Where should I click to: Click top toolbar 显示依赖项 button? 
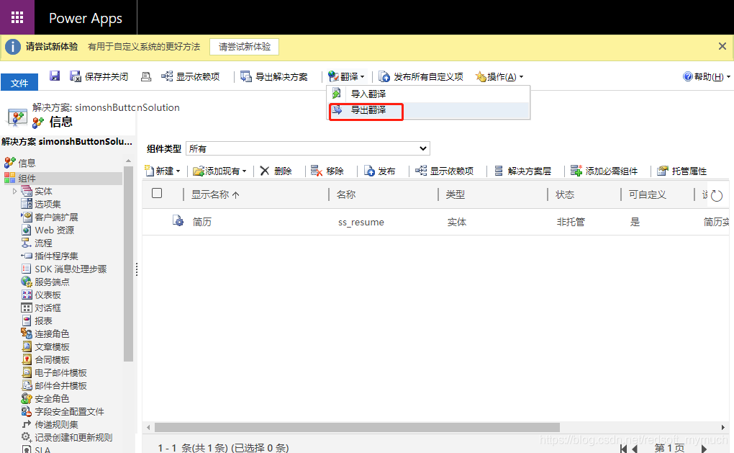coord(191,76)
